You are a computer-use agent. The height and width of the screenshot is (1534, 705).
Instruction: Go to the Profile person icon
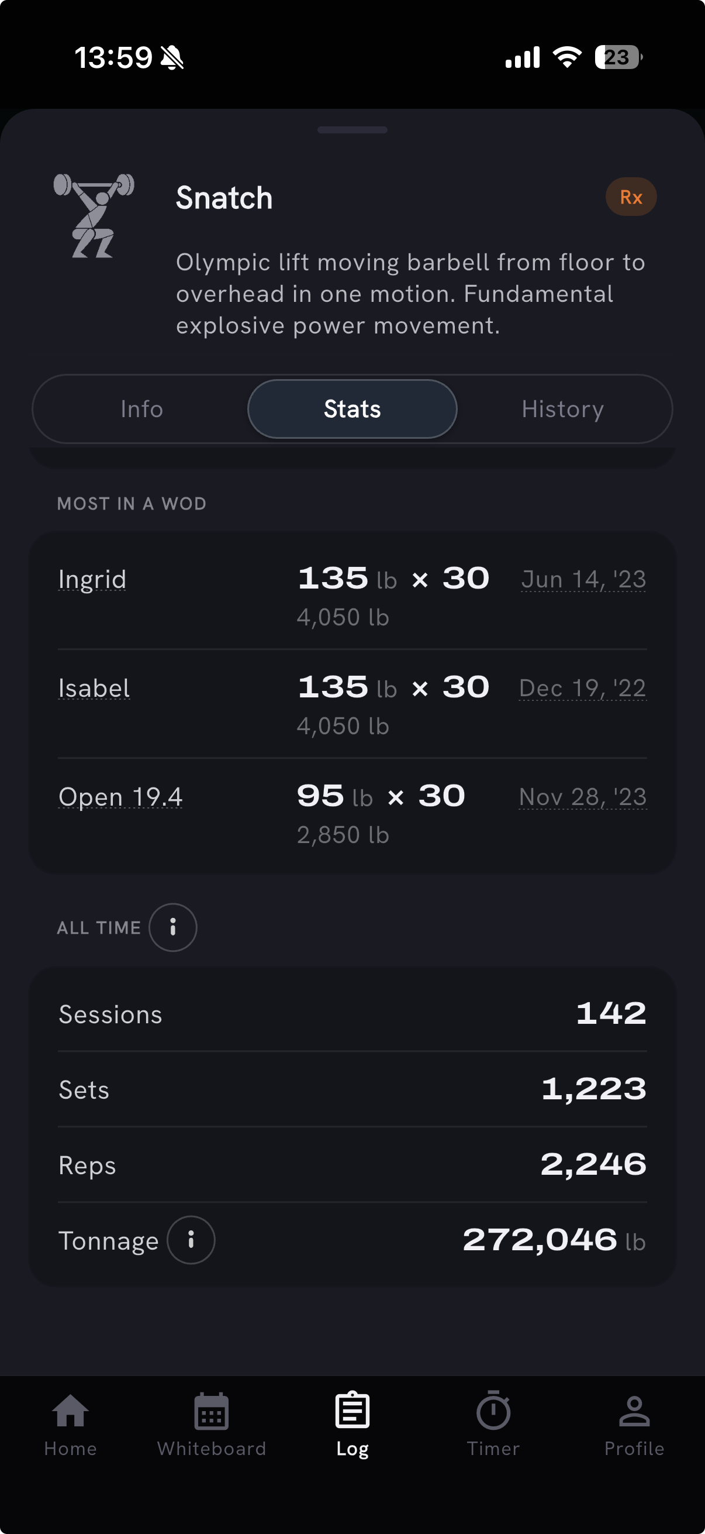[x=634, y=1411]
